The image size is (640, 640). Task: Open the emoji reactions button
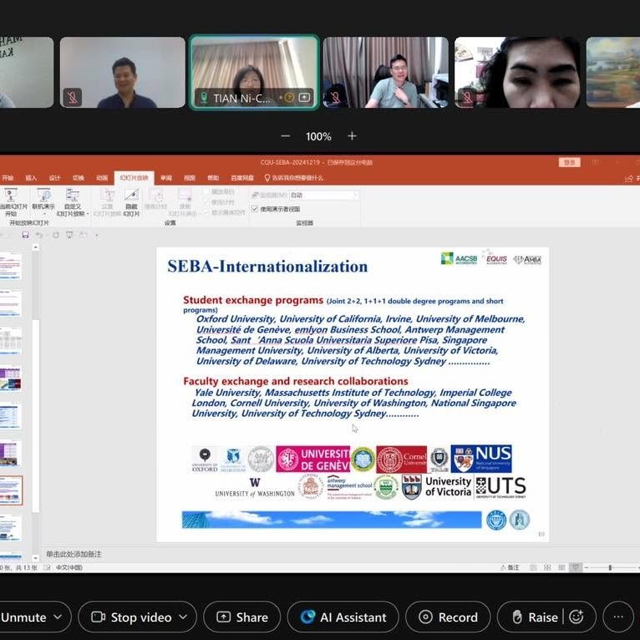[x=576, y=617]
